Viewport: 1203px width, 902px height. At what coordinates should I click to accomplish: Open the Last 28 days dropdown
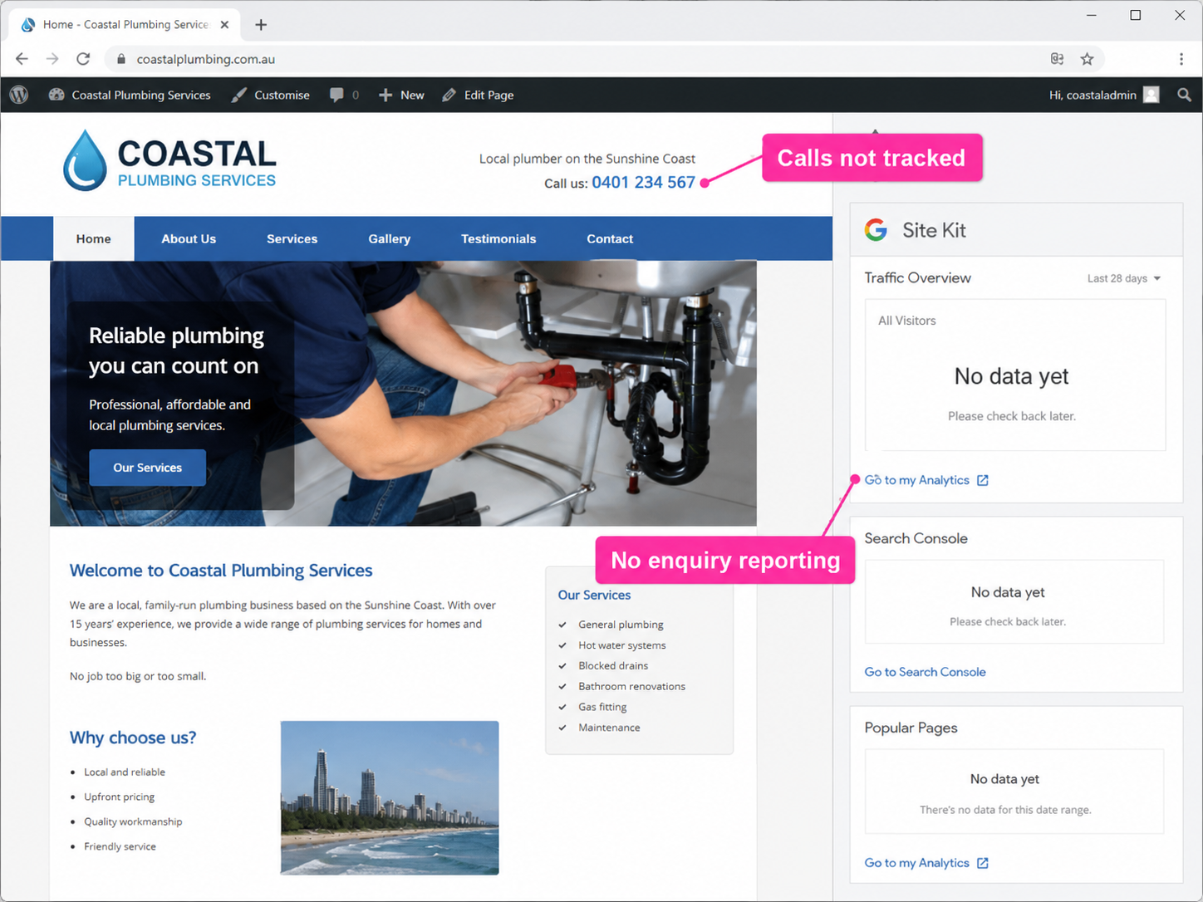pyautogui.click(x=1124, y=278)
